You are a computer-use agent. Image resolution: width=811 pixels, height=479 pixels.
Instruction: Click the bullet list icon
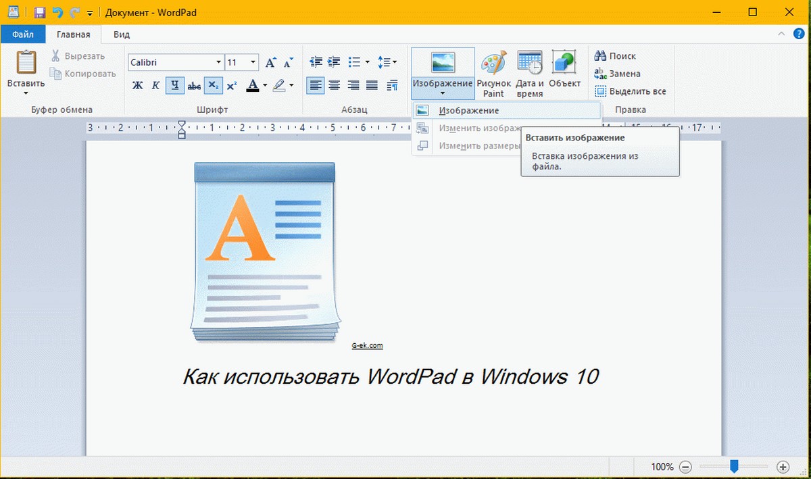(354, 62)
